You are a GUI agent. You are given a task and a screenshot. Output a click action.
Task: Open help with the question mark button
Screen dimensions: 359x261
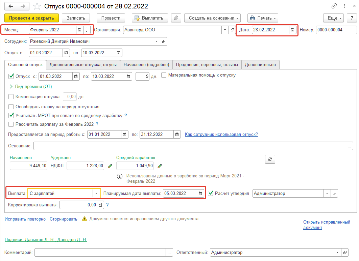352,18
